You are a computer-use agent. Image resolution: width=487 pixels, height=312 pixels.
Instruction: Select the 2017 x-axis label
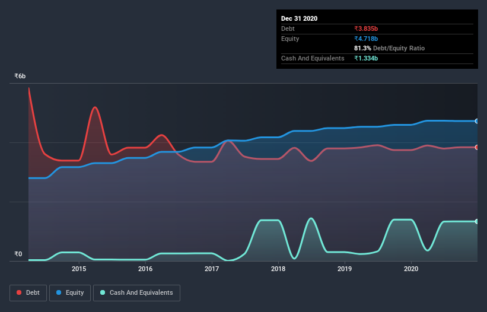point(212,269)
